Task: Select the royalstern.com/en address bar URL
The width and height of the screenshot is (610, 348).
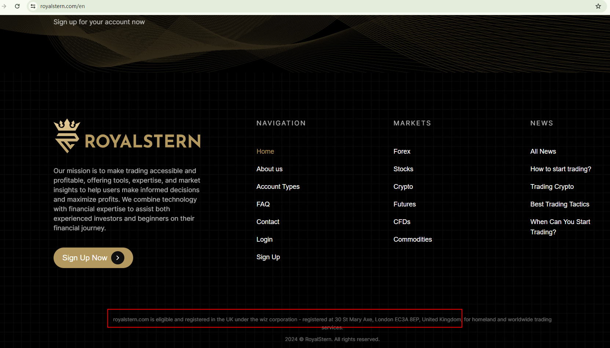Action: 62,6
